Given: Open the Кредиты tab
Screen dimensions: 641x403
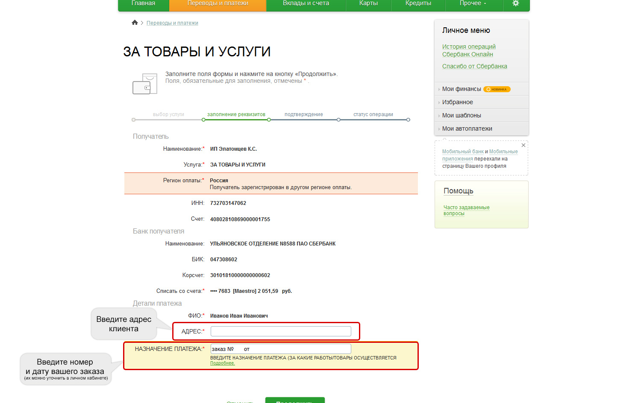Looking at the screenshot, I should [x=418, y=3].
